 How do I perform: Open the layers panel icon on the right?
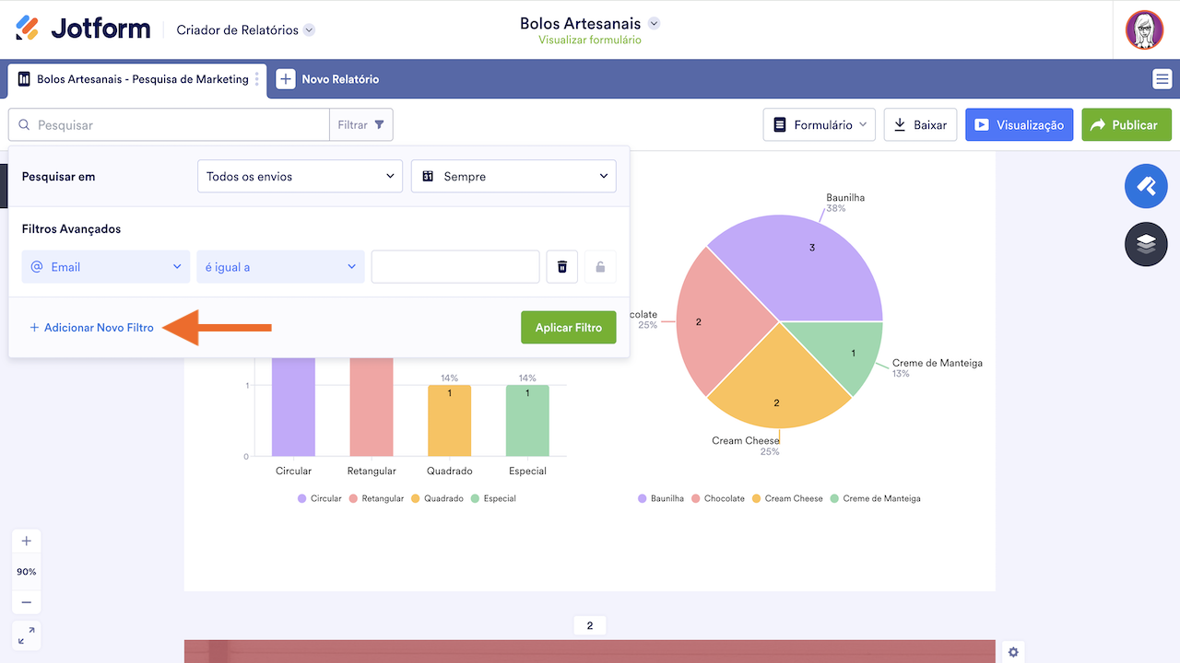[1146, 244]
